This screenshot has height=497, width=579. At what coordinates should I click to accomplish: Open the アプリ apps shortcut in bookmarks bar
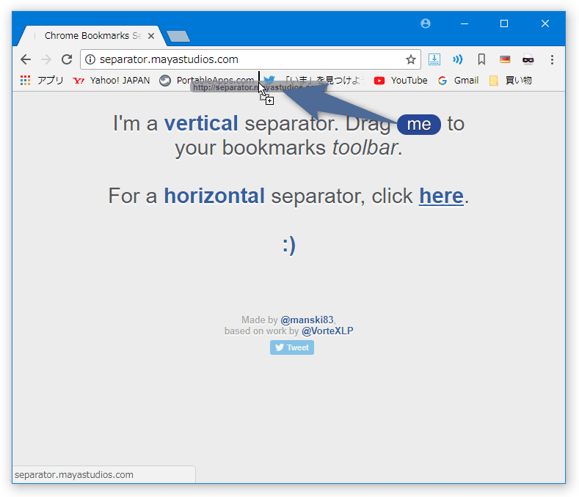[42, 81]
